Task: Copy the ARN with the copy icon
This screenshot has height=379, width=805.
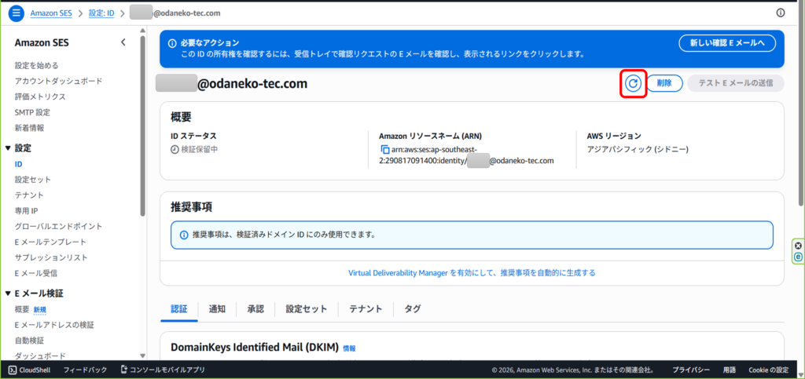Action: pos(385,150)
